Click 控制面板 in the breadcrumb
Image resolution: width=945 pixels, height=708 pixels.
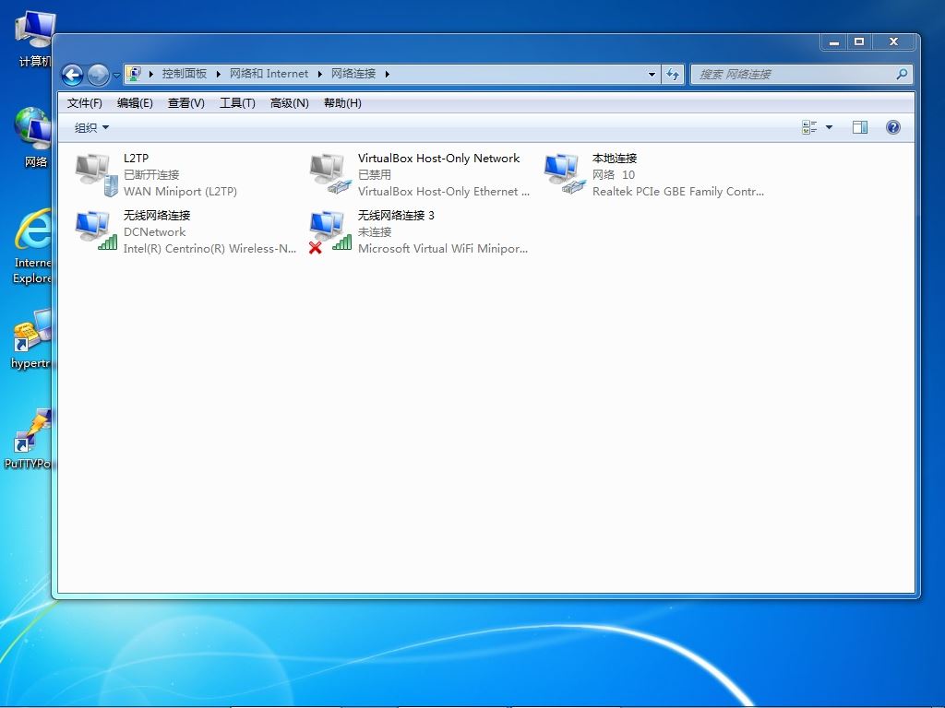click(185, 74)
